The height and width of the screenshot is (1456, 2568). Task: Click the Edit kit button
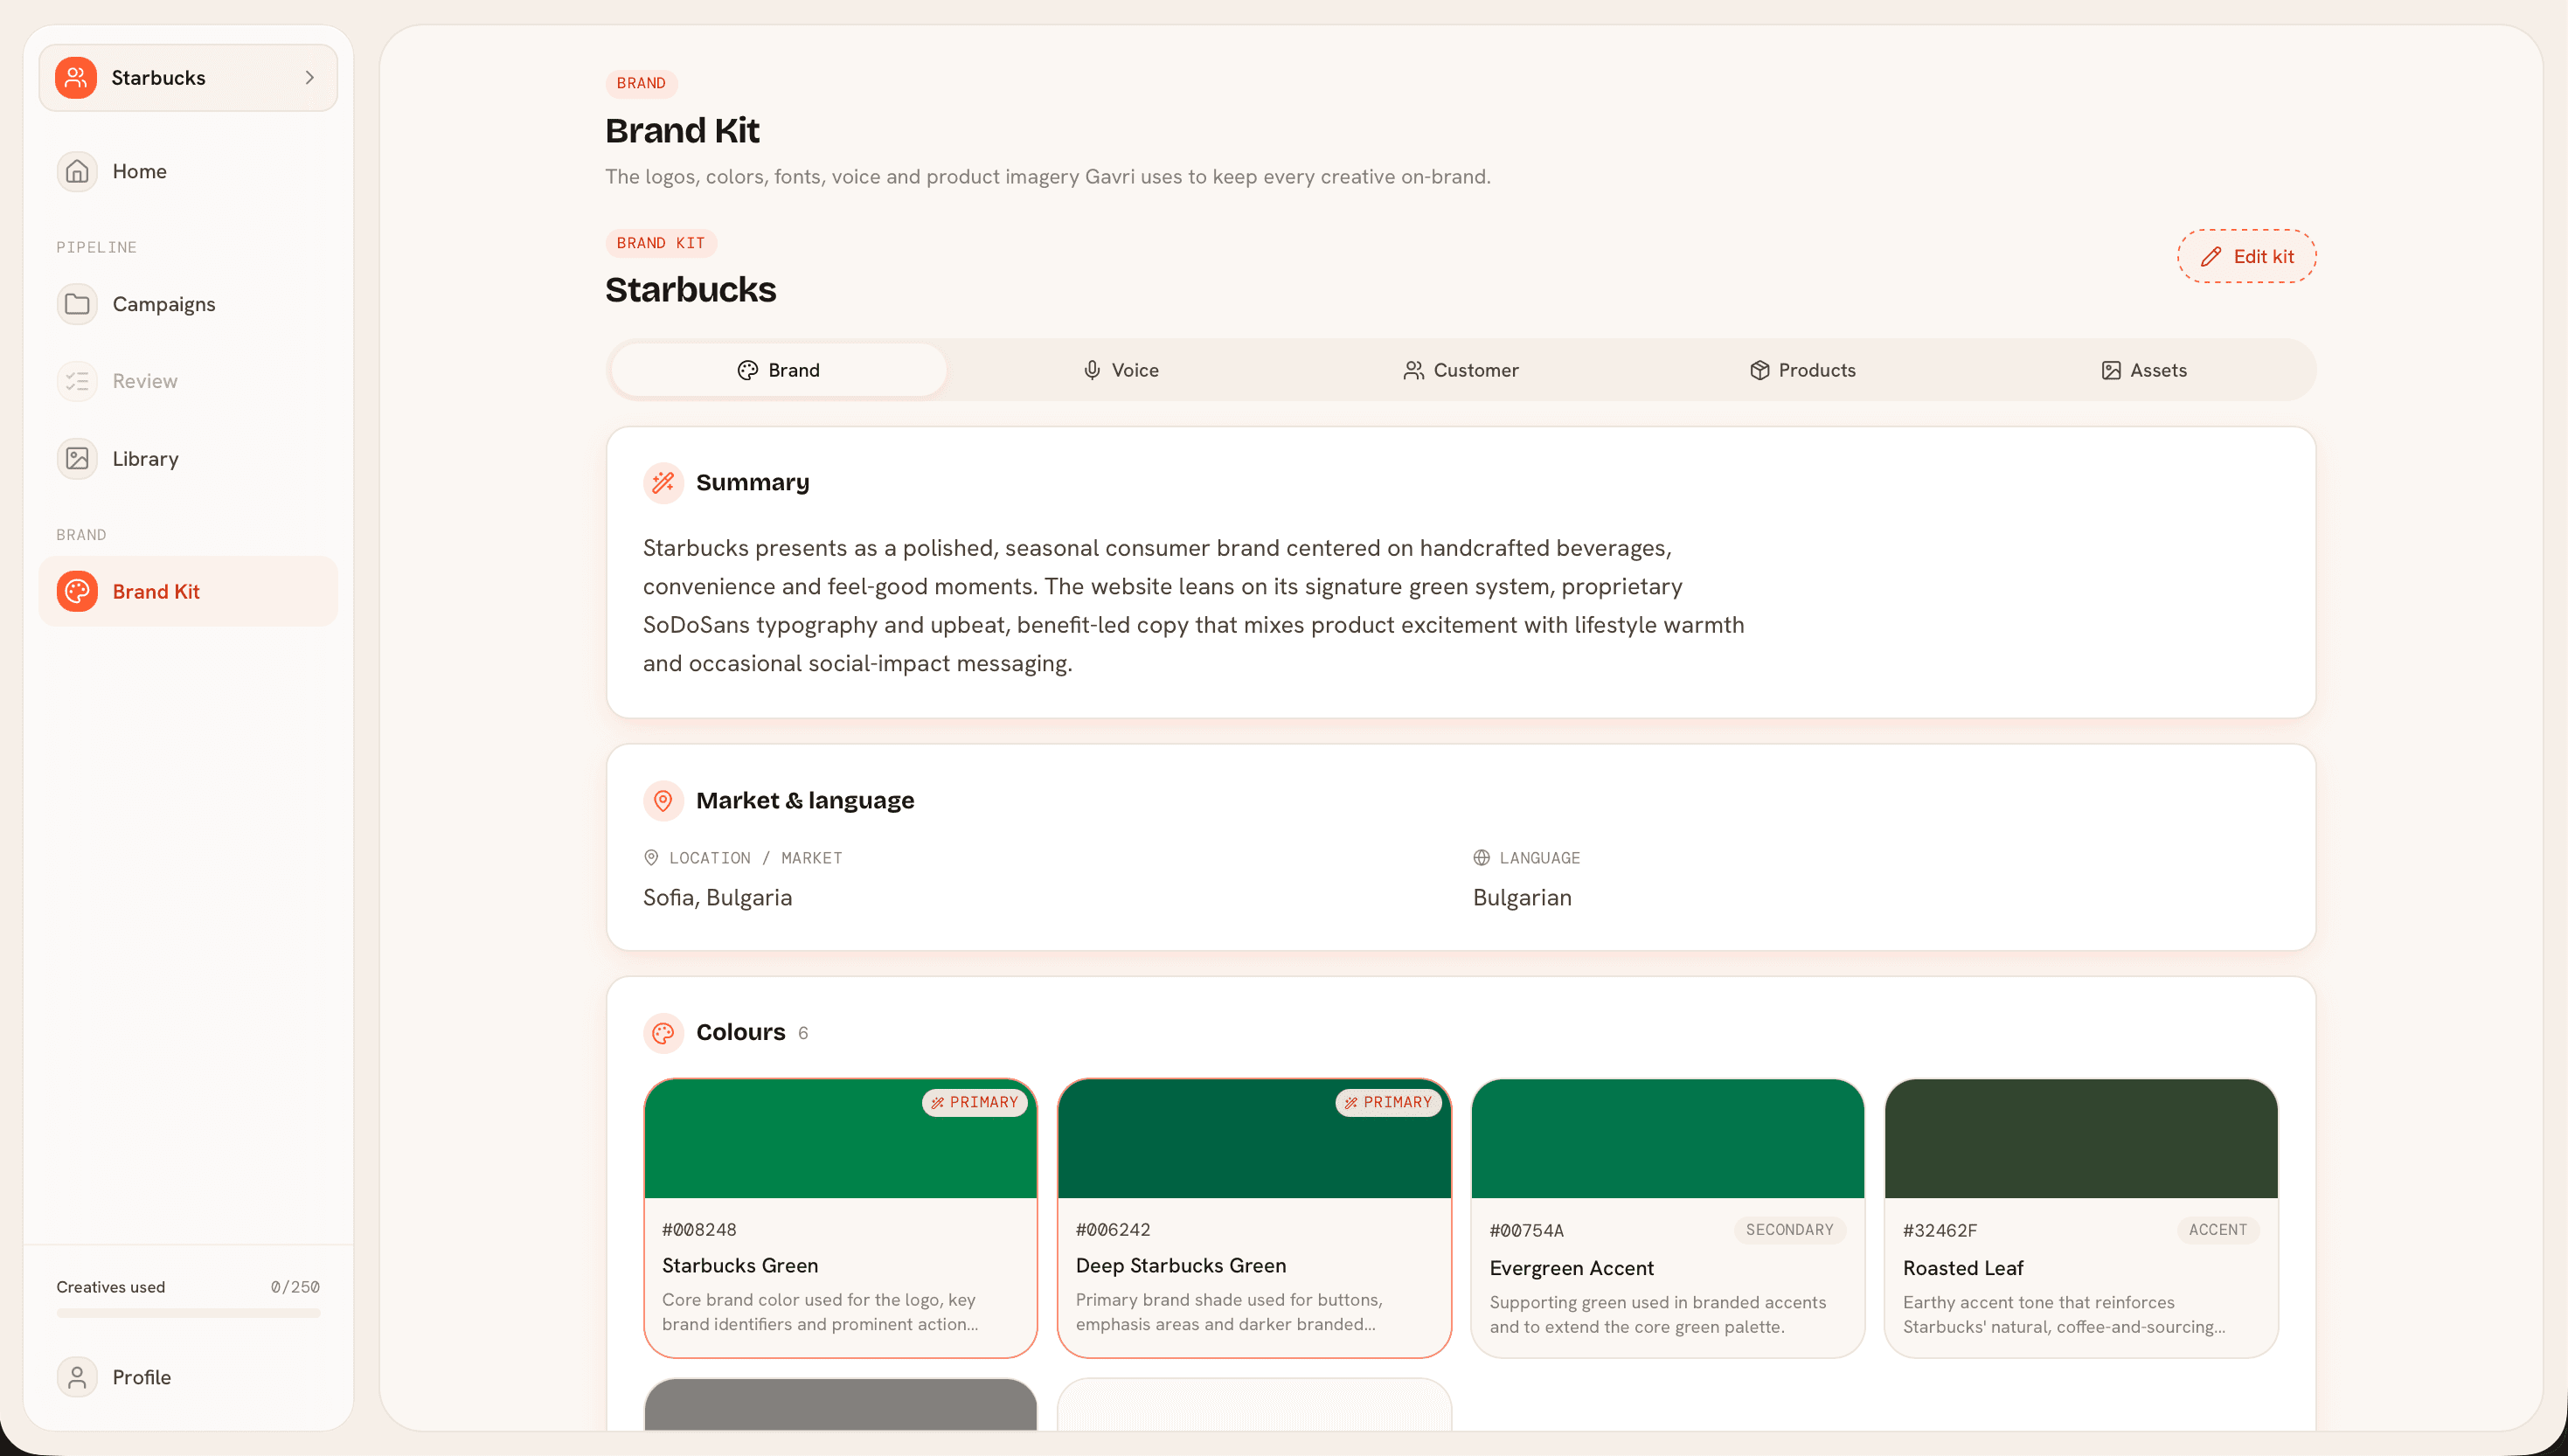click(2246, 256)
